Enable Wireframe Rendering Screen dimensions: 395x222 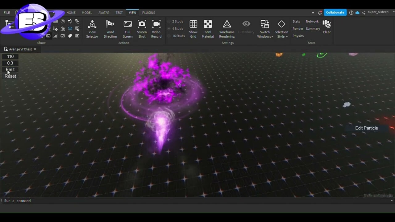click(x=227, y=28)
